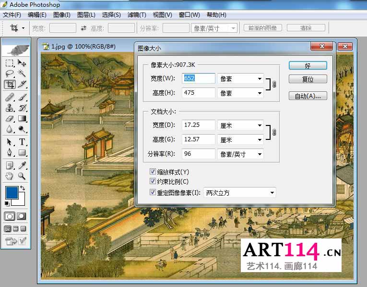Click the pixel width field showing 652
This screenshot has width=367, height=287.
199,78
